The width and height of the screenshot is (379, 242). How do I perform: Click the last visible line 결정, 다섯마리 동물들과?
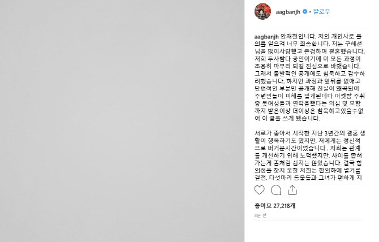tap(308, 178)
